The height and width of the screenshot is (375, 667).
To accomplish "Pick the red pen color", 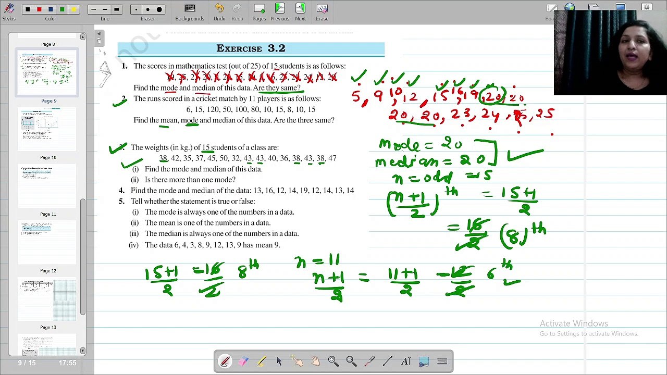I will [39, 9].
